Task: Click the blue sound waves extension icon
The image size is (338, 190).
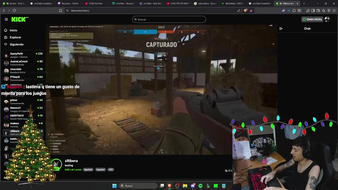Action: tap(289, 11)
